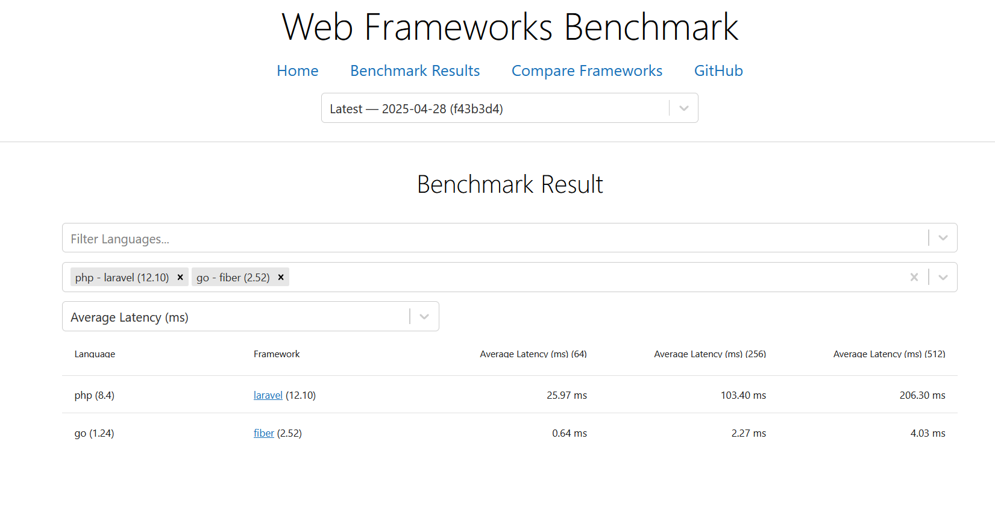Click the 2.27 ms latency value
This screenshot has height=509, width=995.
click(749, 433)
